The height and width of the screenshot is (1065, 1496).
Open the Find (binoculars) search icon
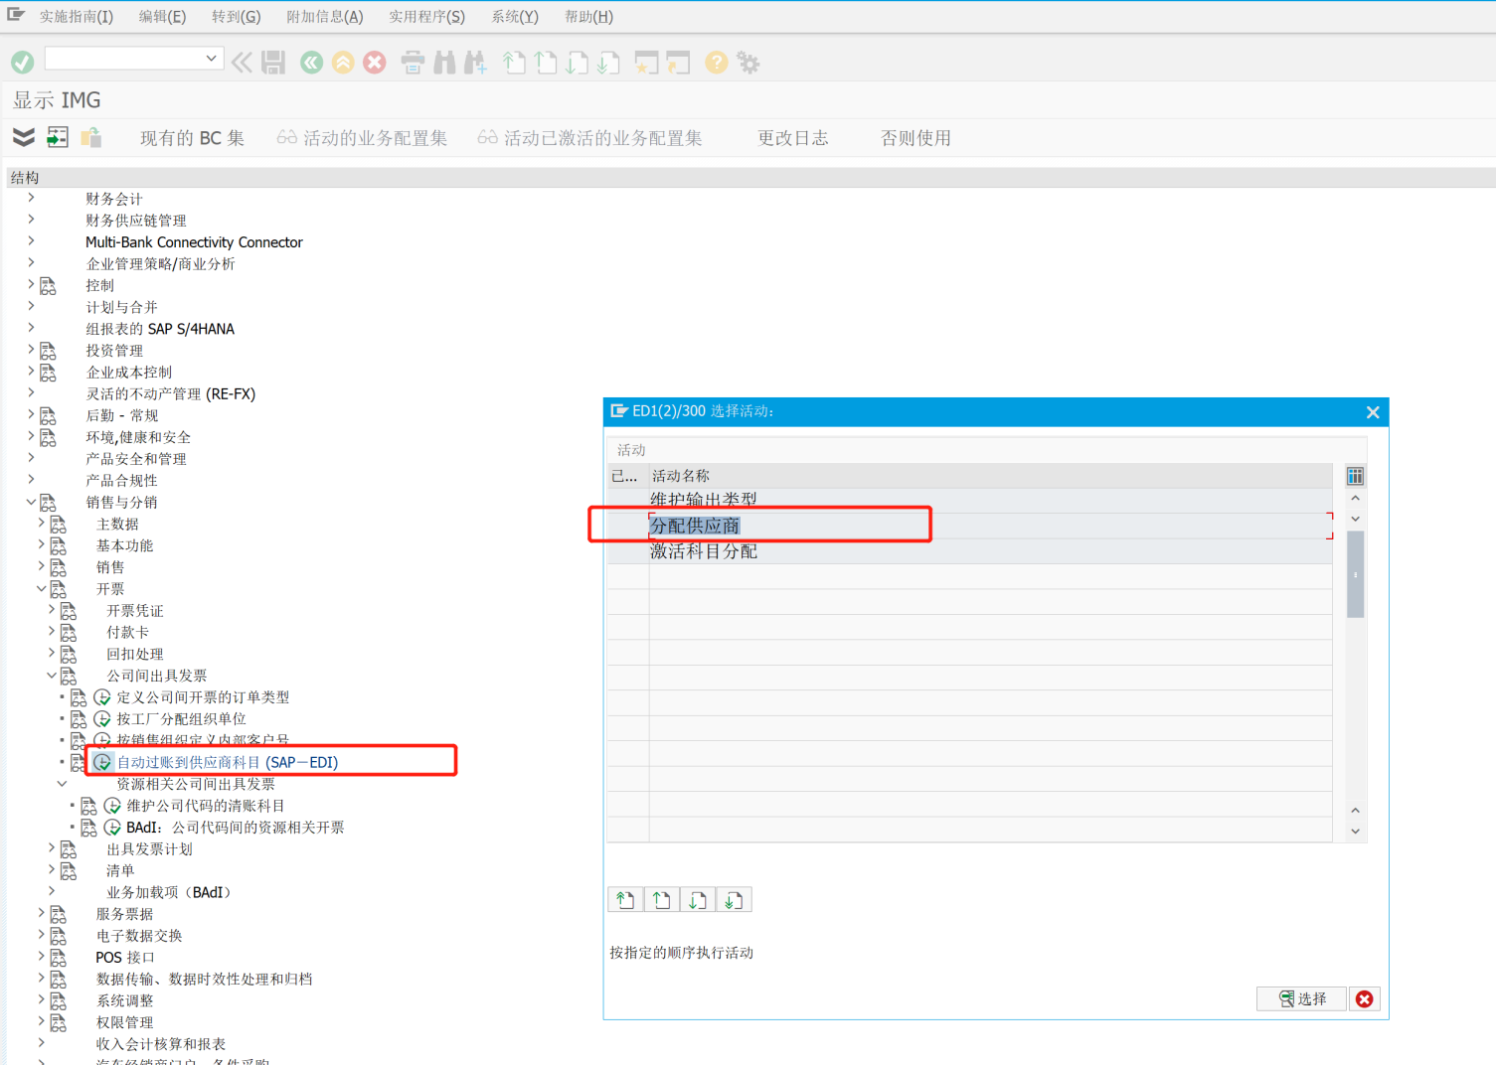443,62
